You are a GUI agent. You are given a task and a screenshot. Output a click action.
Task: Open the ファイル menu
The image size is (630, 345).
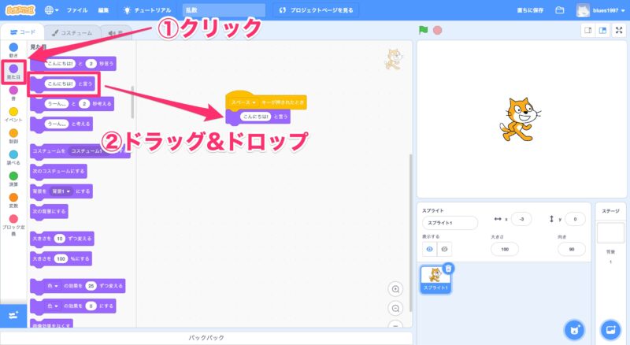coord(77,10)
